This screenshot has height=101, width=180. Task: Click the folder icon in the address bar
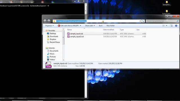point(54,21)
